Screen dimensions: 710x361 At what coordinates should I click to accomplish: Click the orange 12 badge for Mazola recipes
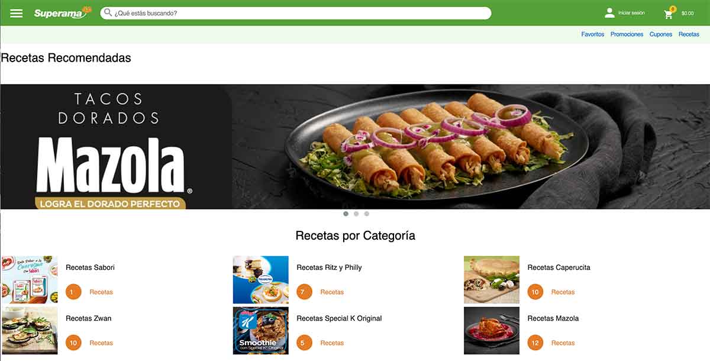pos(535,343)
